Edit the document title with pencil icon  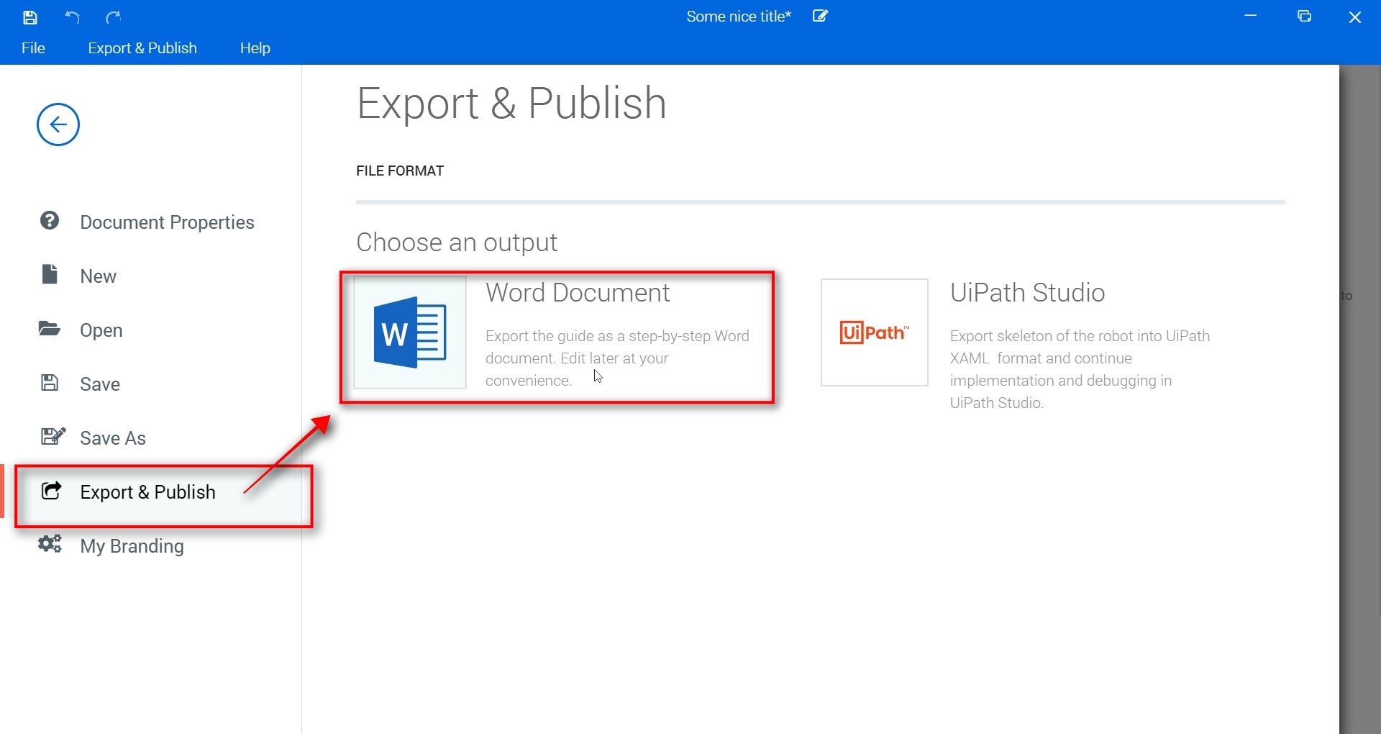821,16
